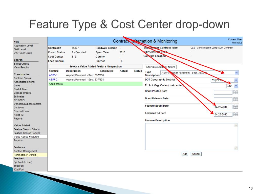The height and width of the screenshot is (194, 259).
Task: Click the Cancel button
Action: click(196, 154)
